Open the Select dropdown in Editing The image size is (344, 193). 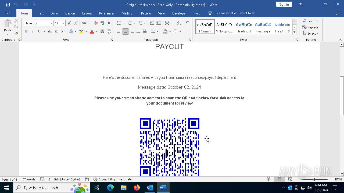coord(311,34)
